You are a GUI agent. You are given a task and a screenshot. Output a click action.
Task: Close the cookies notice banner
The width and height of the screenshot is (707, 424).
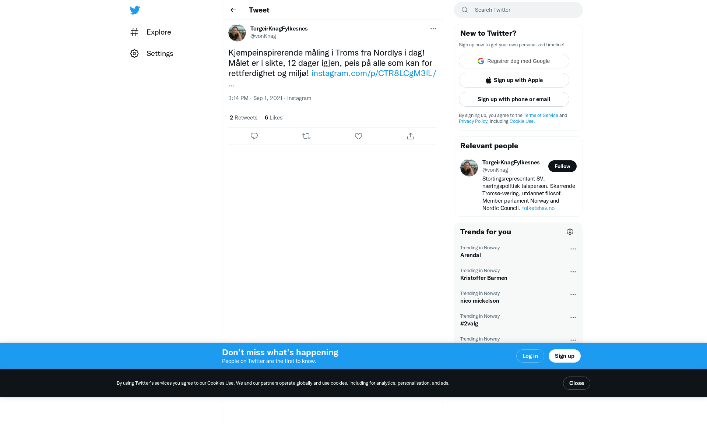coord(577,383)
